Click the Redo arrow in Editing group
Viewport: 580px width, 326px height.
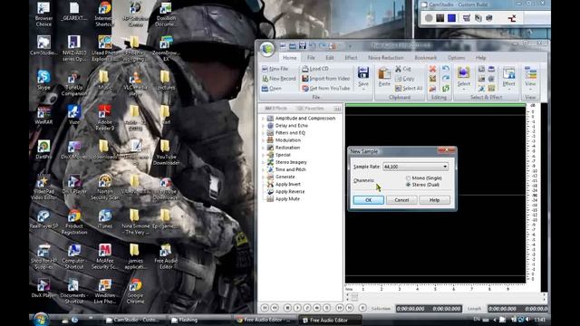tap(446, 79)
